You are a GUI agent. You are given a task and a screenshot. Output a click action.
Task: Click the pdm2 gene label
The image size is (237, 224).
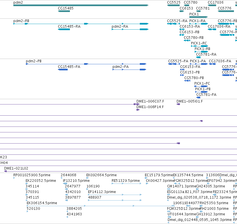pyautogui.click(x=18, y=3)
